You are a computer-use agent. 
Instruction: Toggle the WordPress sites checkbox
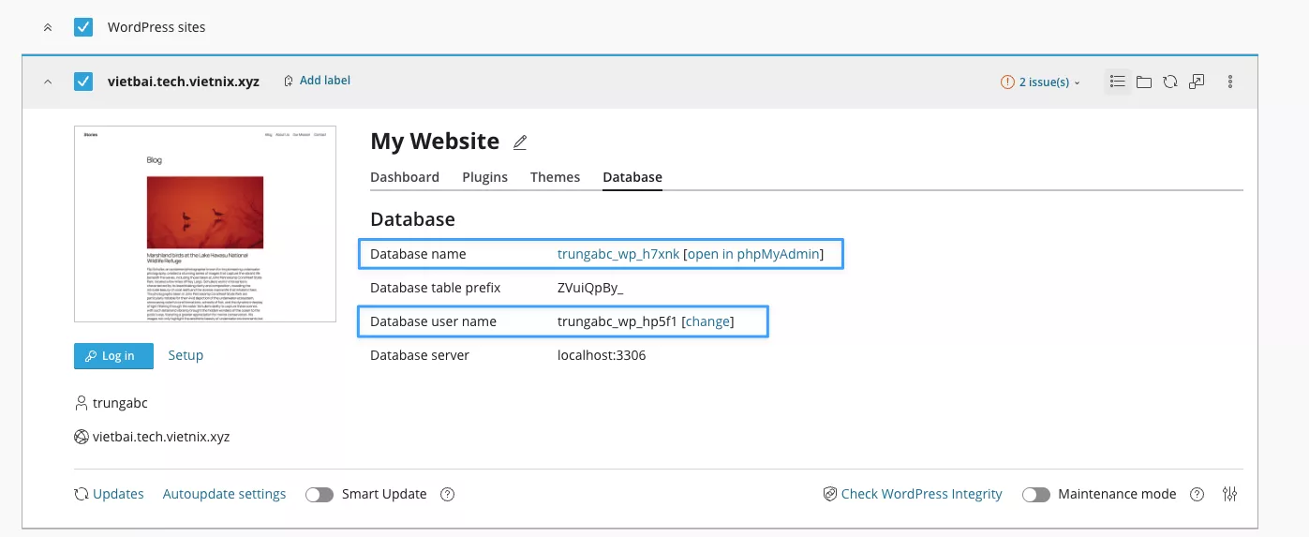[83, 27]
